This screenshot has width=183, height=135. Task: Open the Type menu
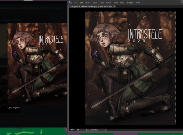click(x=102, y=3)
